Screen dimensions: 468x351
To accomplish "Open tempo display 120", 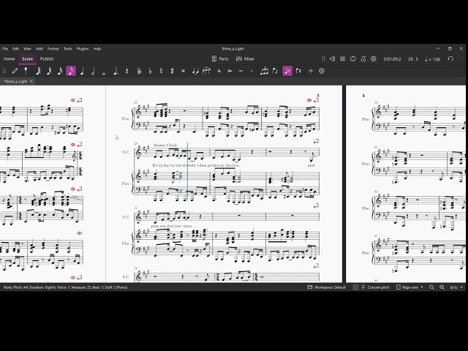I will tap(432, 59).
